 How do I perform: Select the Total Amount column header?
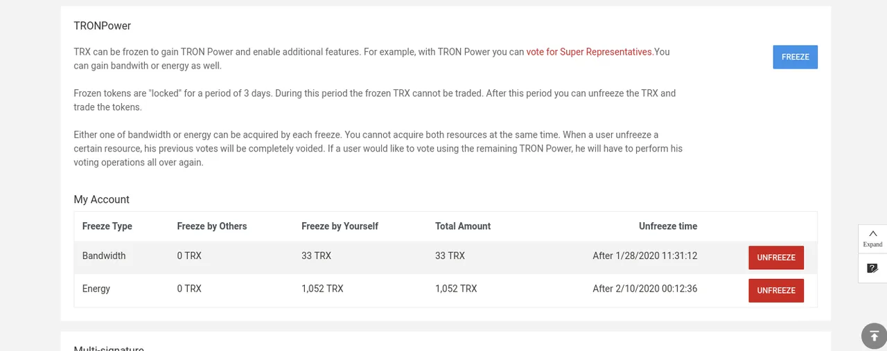(463, 226)
